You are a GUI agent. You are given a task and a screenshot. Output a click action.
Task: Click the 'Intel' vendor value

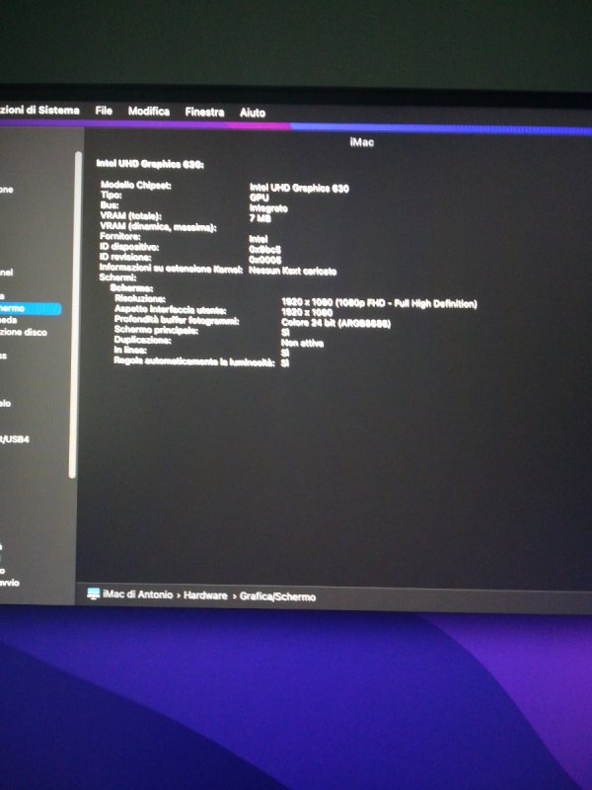(x=259, y=239)
